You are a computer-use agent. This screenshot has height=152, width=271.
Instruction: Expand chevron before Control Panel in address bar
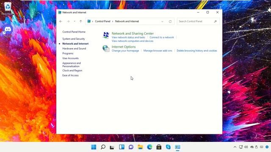[x=93, y=22]
